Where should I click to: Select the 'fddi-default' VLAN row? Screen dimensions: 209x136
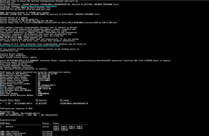pos(26,132)
